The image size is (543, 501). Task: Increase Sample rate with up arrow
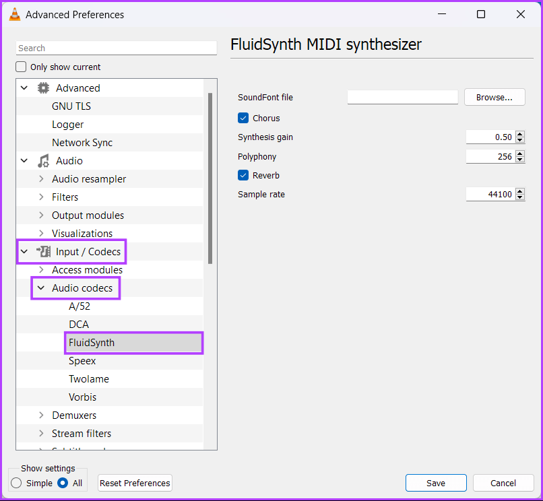[520, 191]
